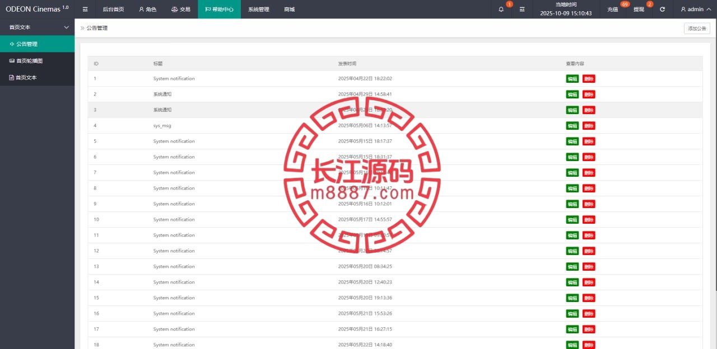Click the ODEON Cinemas logo text
Screen dimensions: 717x349
pos(37,9)
